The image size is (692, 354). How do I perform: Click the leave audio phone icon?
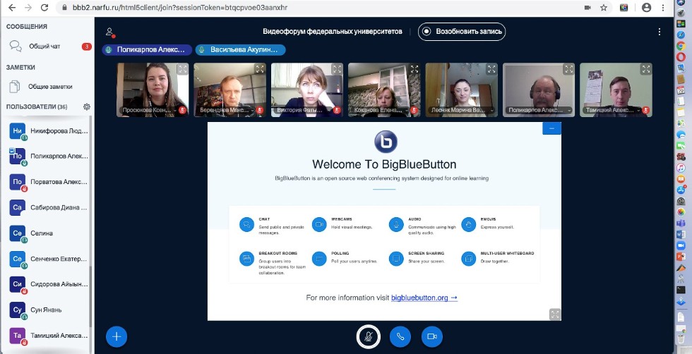point(400,336)
